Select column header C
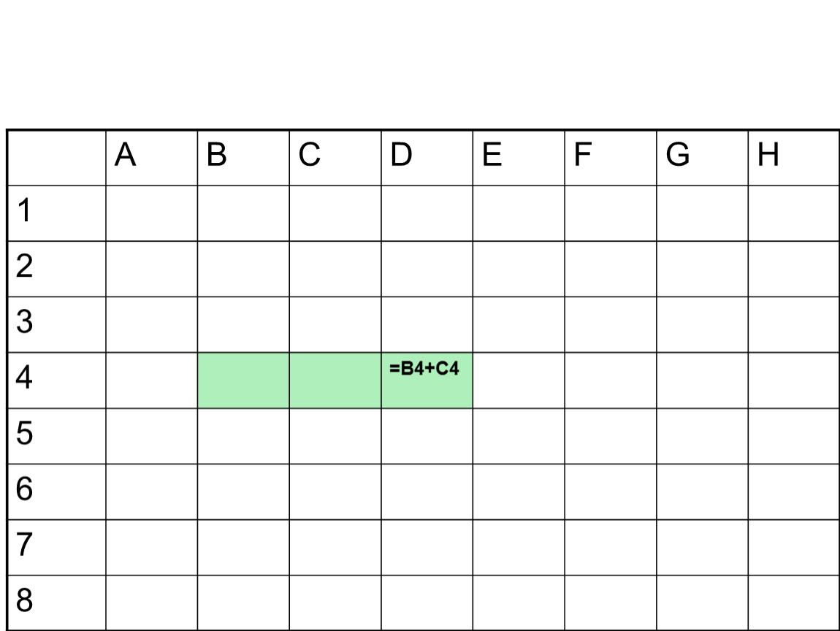The height and width of the screenshot is (631, 840). pyautogui.click(x=335, y=158)
